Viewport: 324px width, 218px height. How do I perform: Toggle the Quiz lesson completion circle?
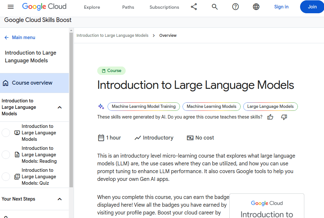(x=6, y=177)
